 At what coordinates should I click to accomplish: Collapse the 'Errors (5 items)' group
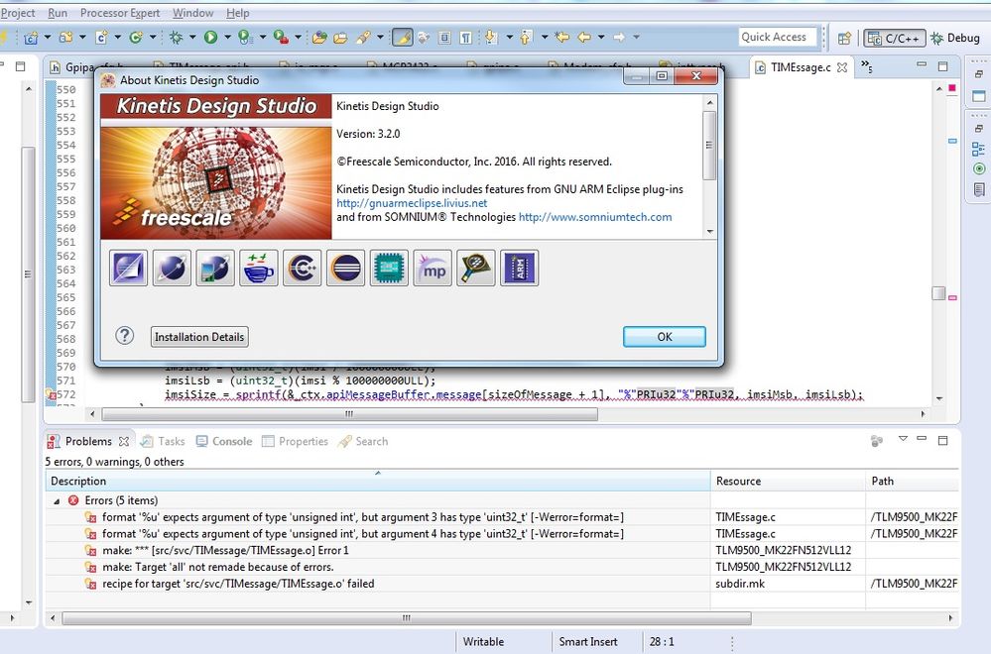click(57, 500)
